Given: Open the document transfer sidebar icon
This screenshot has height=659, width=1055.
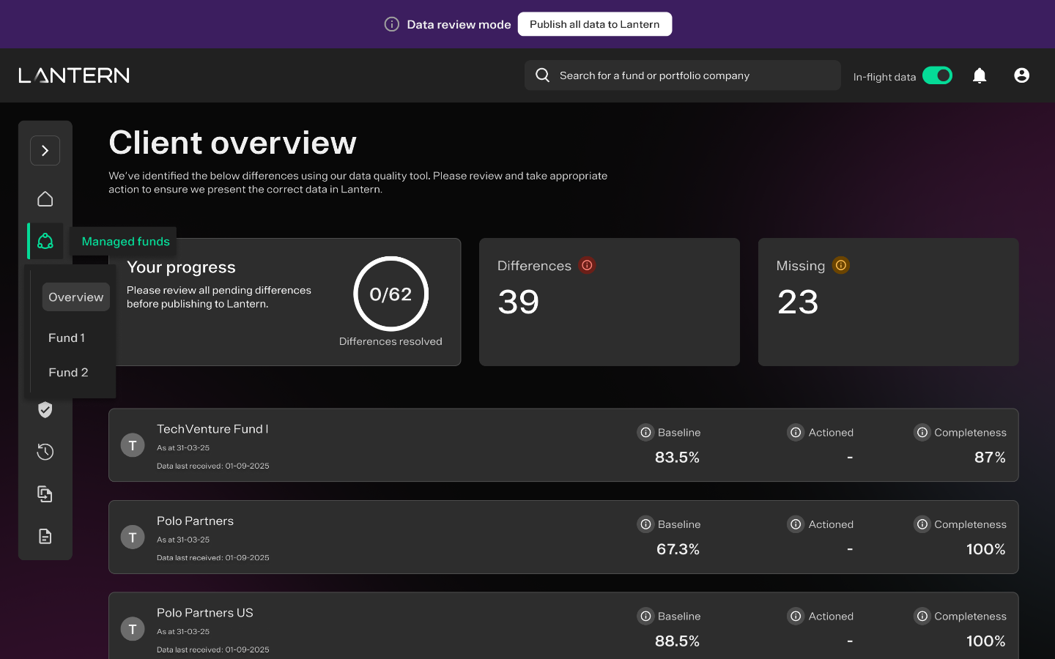Looking at the screenshot, I should coord(45,494).
